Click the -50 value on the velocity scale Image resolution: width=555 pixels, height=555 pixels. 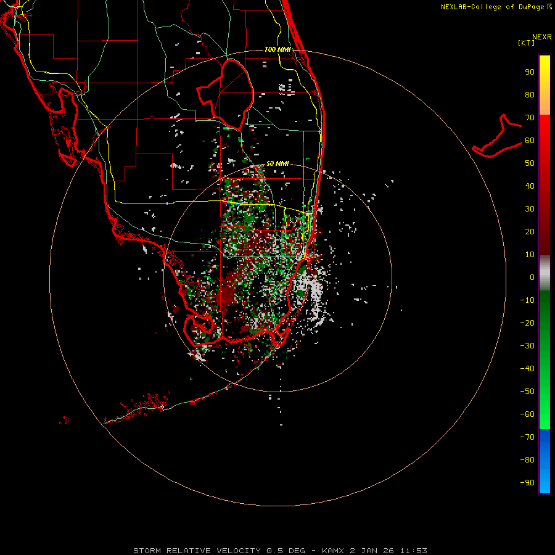pos(527,392)
